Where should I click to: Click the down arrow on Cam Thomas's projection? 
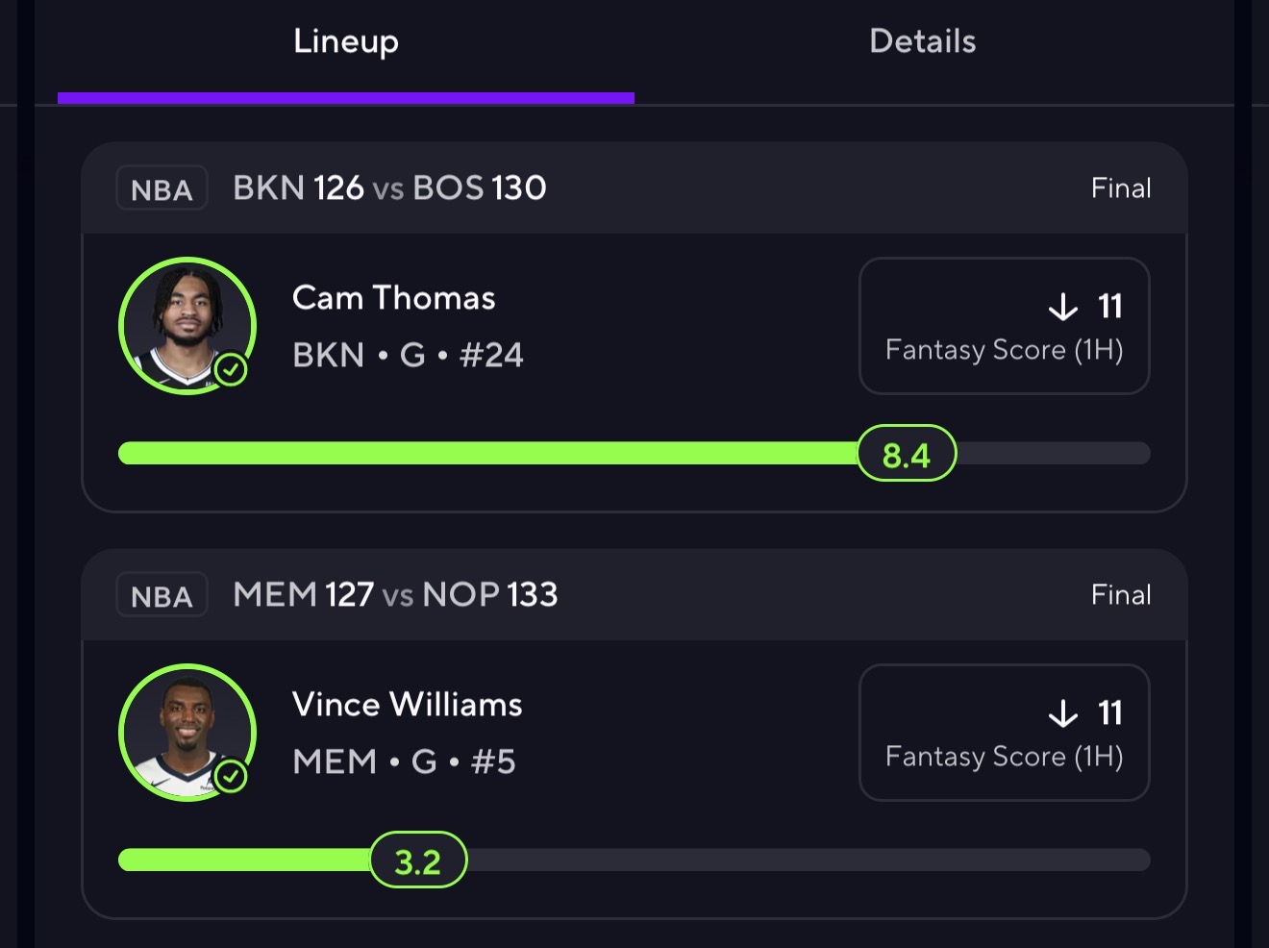pyautogui.click(x=1062, y=307)
